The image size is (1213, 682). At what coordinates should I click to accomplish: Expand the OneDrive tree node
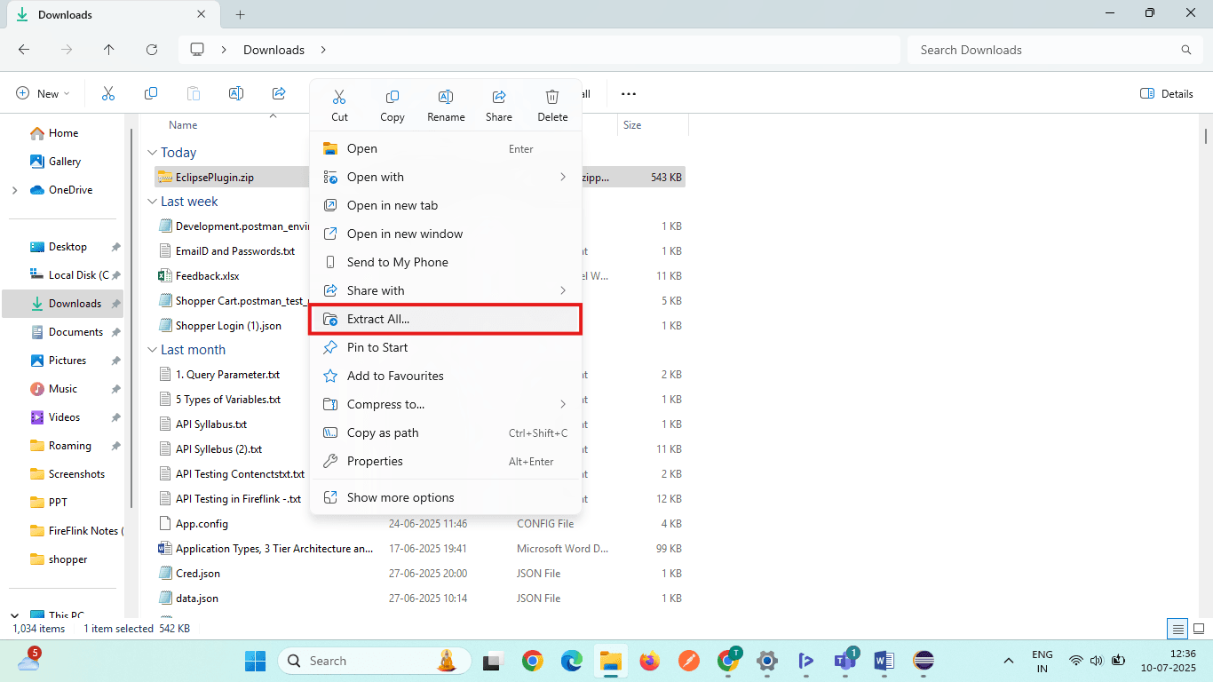(14, 190)
